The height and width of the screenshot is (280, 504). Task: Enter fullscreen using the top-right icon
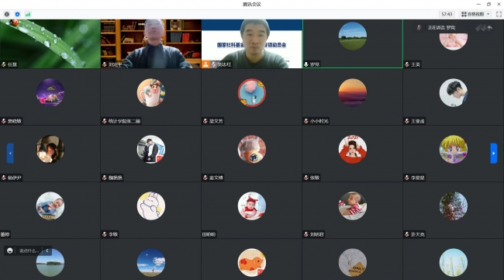499,14
